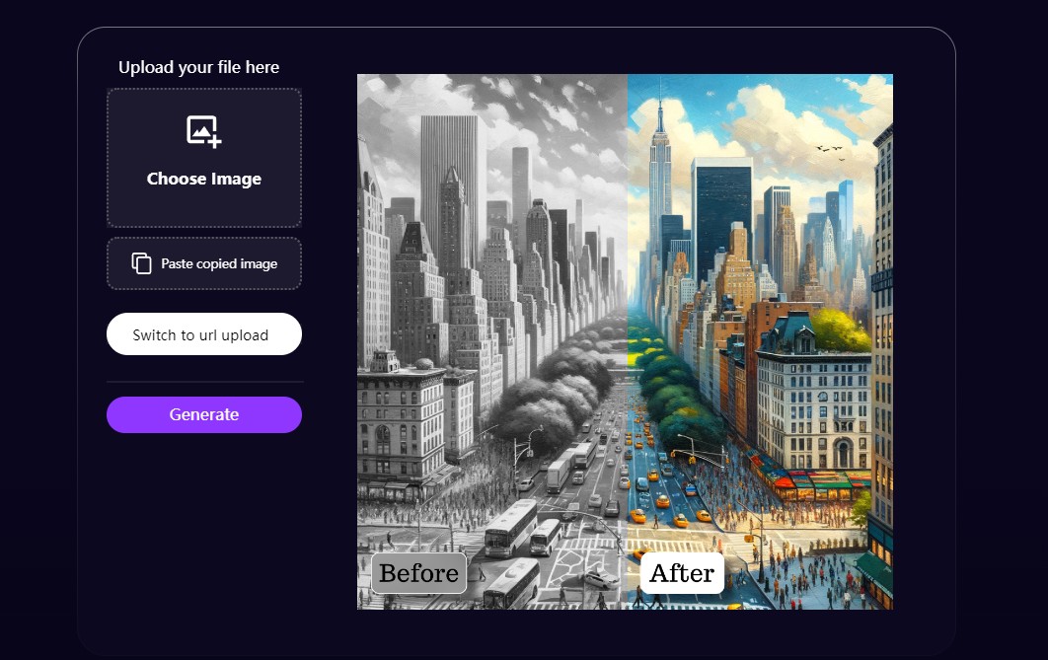The image size is (1048, 660).
Task: Click the Paste copied image button
Action: click(204, 263)
